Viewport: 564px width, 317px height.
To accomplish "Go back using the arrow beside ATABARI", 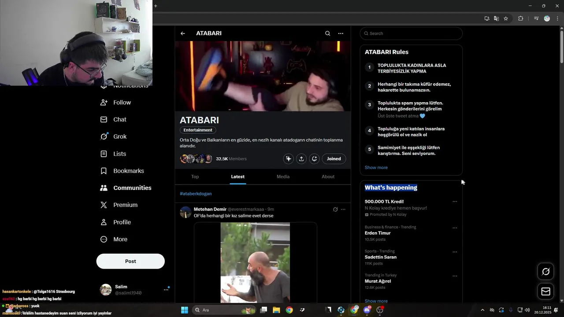I will 182,33.
